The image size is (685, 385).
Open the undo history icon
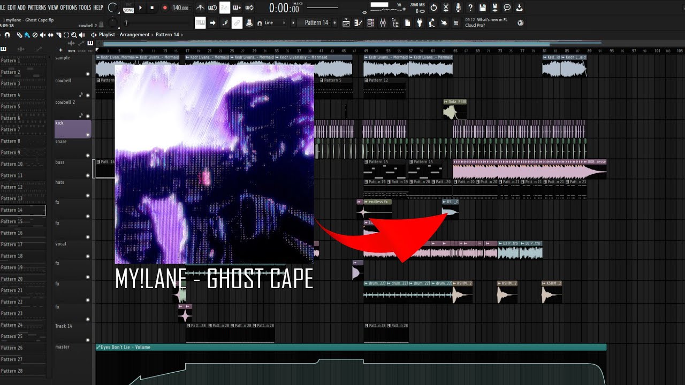[433, 7]
